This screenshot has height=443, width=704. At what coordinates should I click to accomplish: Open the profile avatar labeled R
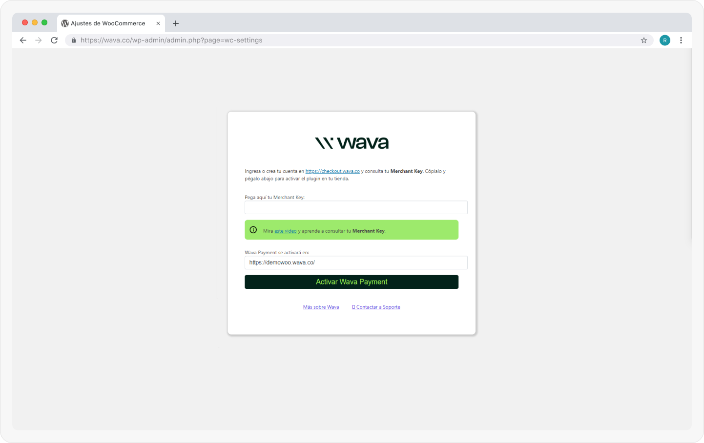click(x=665, y=40)
